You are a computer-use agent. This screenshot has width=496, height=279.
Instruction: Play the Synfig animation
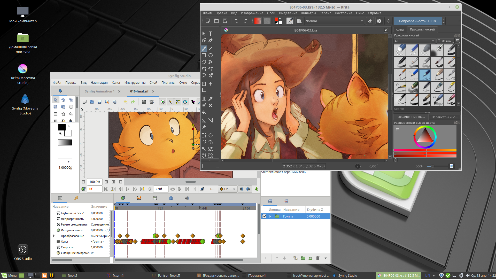[x=128, y=189]
